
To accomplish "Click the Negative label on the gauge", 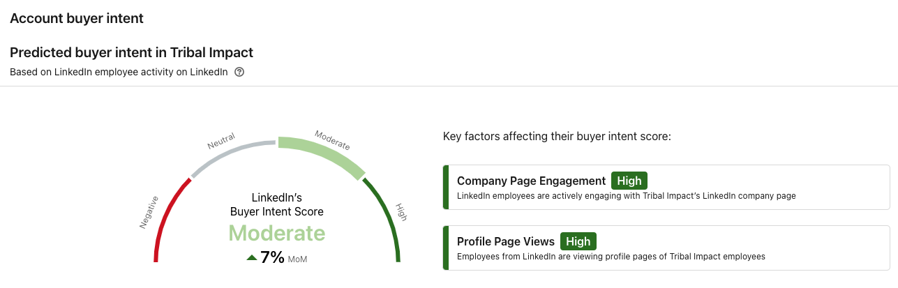I will [149, 212].
